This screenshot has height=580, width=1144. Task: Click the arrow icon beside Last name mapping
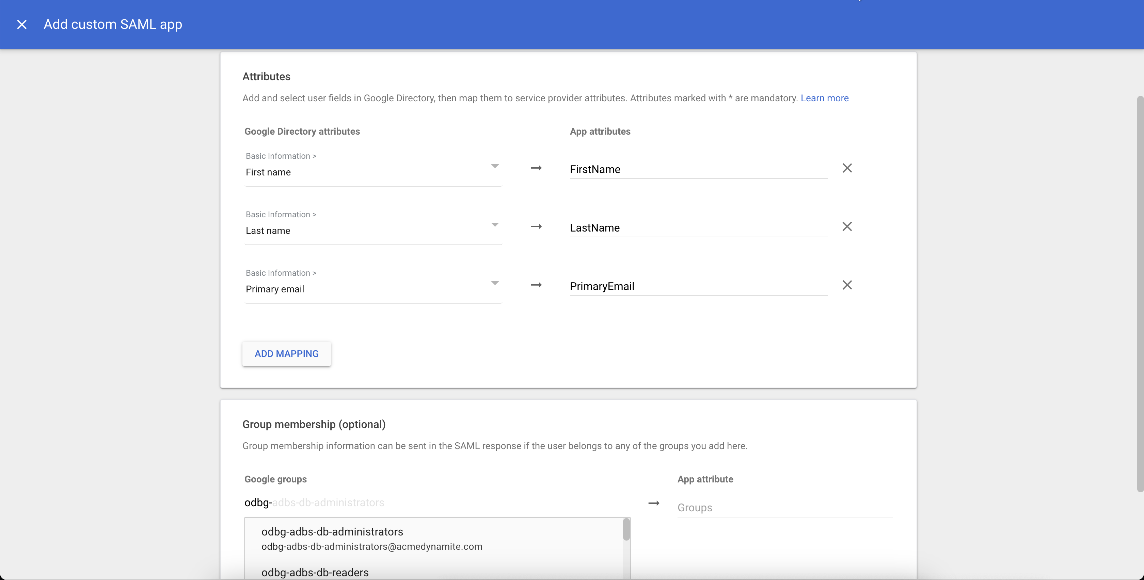(x=536, y=226)
